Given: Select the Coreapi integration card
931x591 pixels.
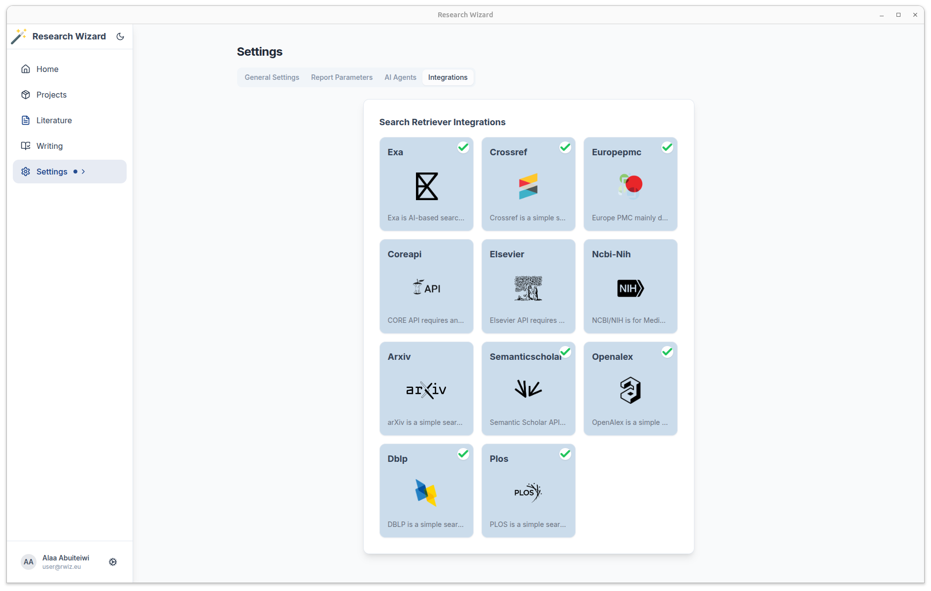Looking at the screenshot, I should pyautogui.click(x=426, y=286).
